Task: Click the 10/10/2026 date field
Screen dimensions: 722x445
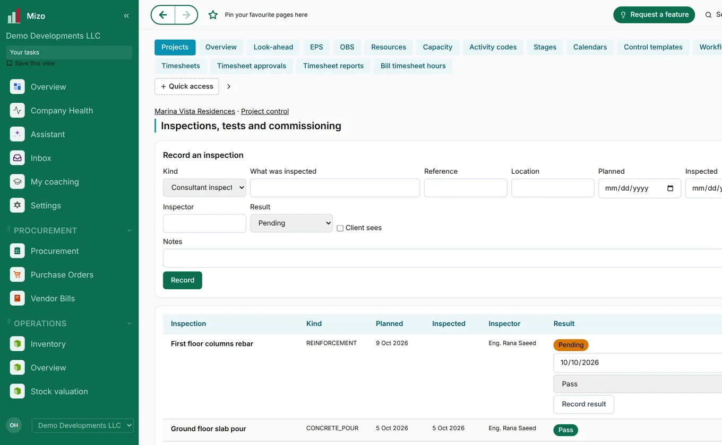Action: pyautogui.click(x=637, y=363)
